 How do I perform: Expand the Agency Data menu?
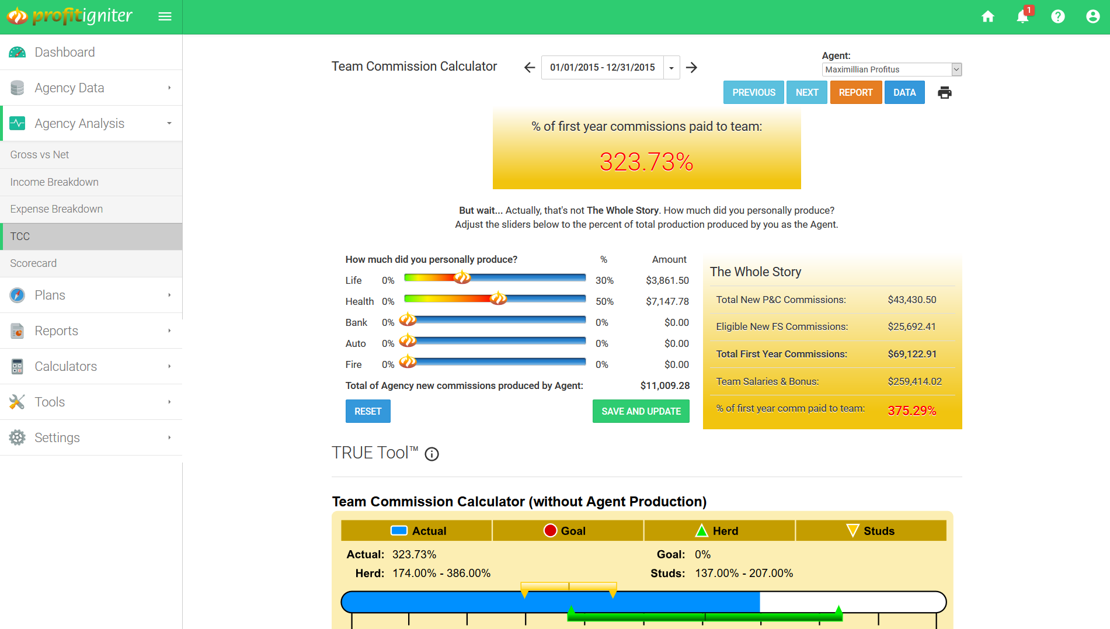91,88
